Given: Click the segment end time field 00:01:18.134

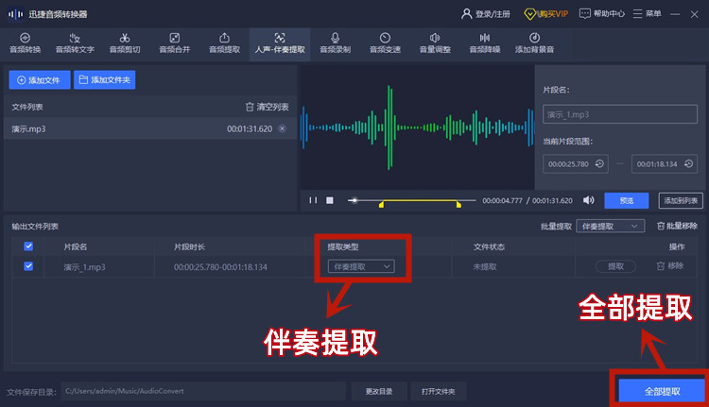Looking at the screenshot, I should coord(665,164).
